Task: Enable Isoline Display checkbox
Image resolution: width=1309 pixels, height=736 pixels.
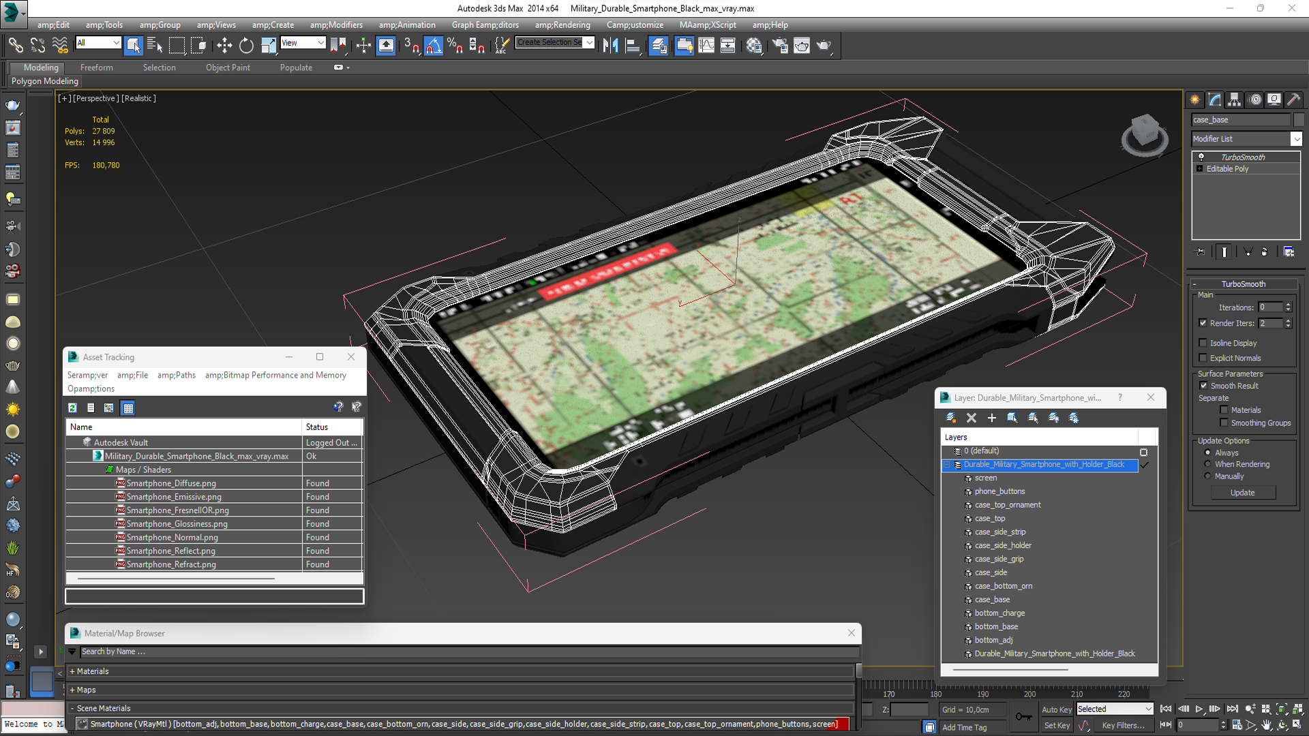Action: tap(1203, 343)
